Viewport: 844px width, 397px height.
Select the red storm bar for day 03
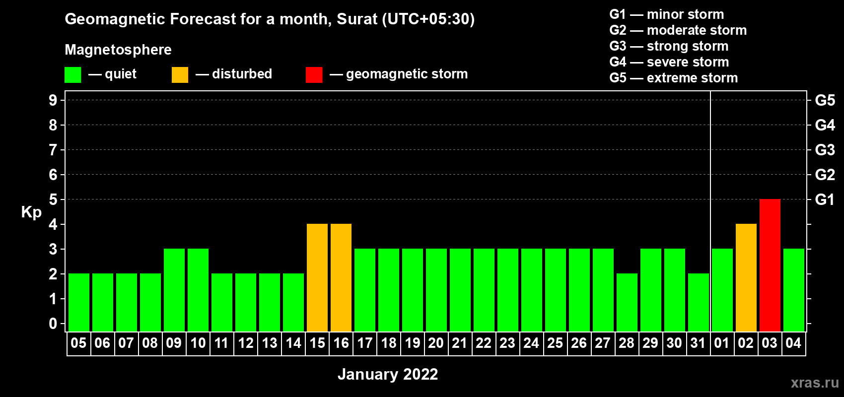(x=770, y=265)
